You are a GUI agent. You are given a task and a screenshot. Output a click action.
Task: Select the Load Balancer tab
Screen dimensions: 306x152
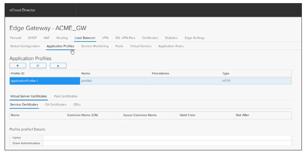[85, 38]
